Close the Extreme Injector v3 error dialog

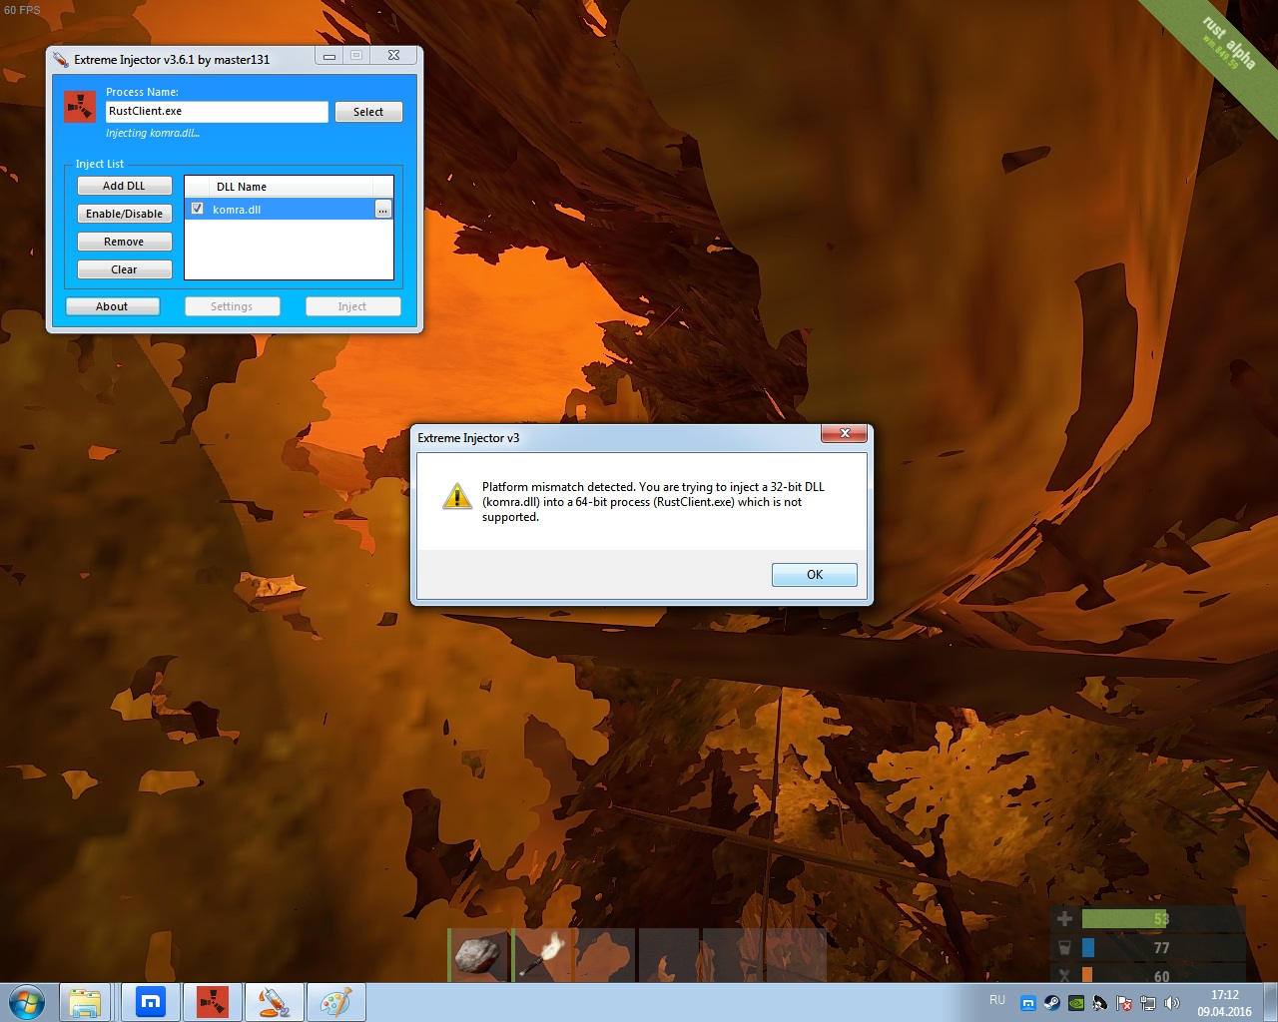pyautogui.click(x=844, y=433)
